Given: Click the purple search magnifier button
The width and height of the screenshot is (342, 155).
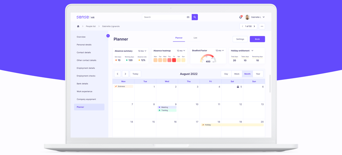Looking at the screenshot, I should pyautogui.click(x=195, y=17).
